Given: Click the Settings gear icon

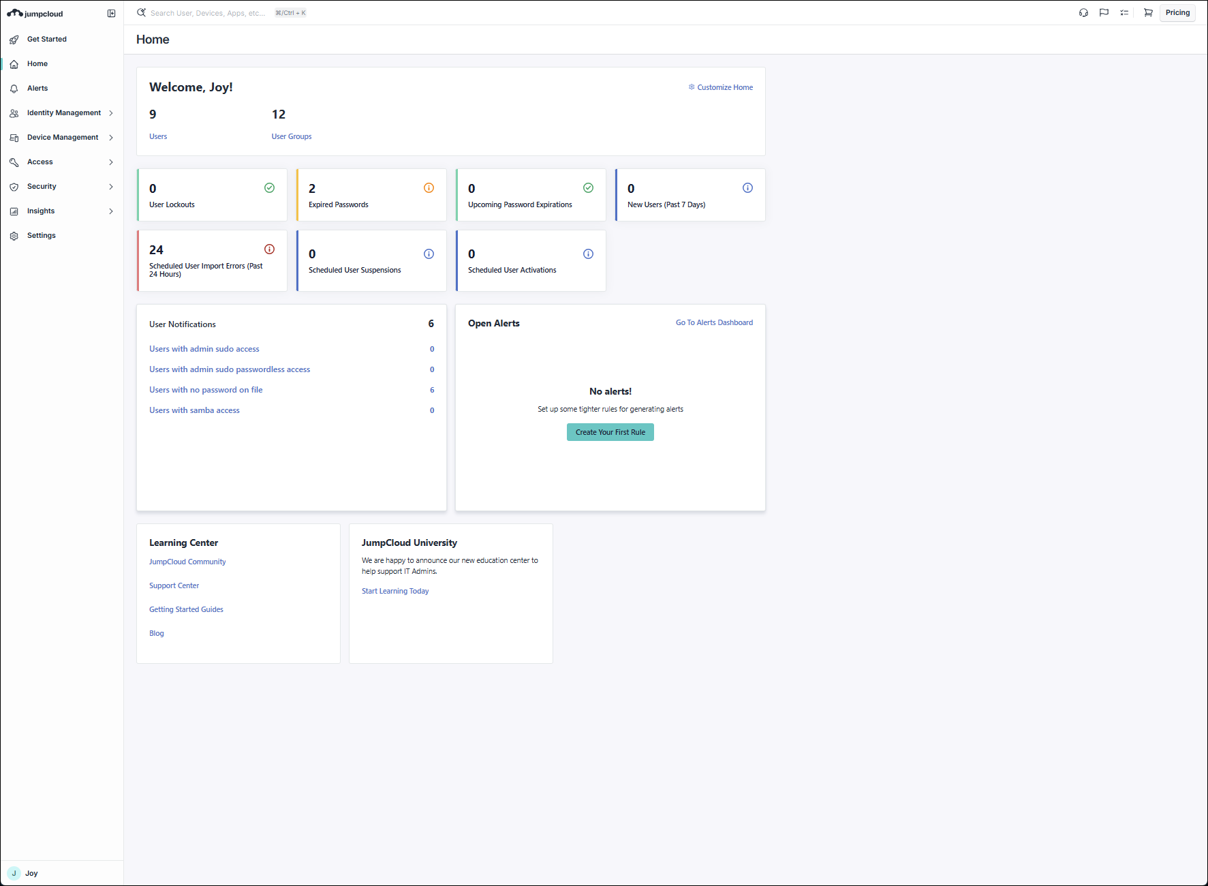Looking at the screenshot, I should pyautogui.click(x=14, y=236).
